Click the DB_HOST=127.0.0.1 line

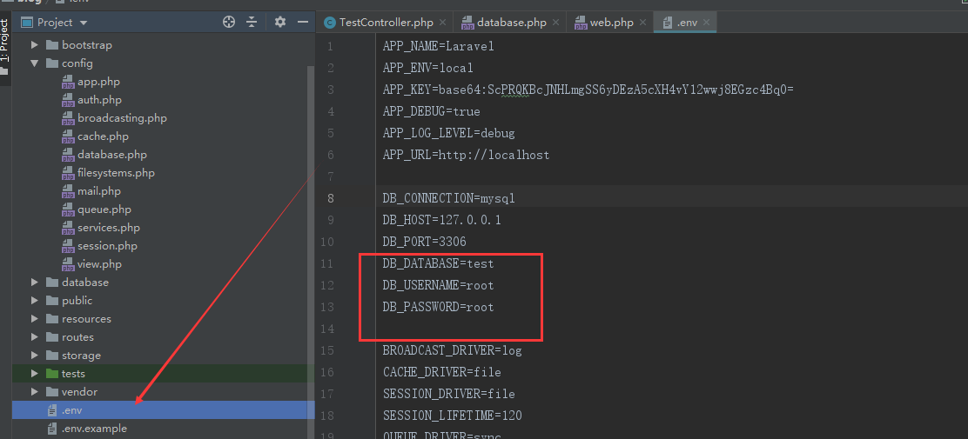pos(442,220)
